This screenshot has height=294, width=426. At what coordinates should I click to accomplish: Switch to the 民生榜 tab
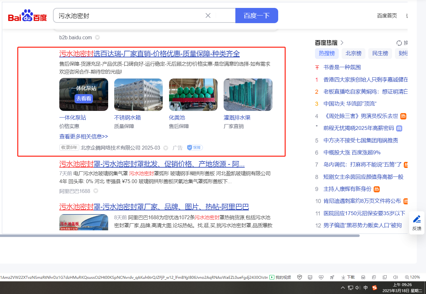[380, 53]
